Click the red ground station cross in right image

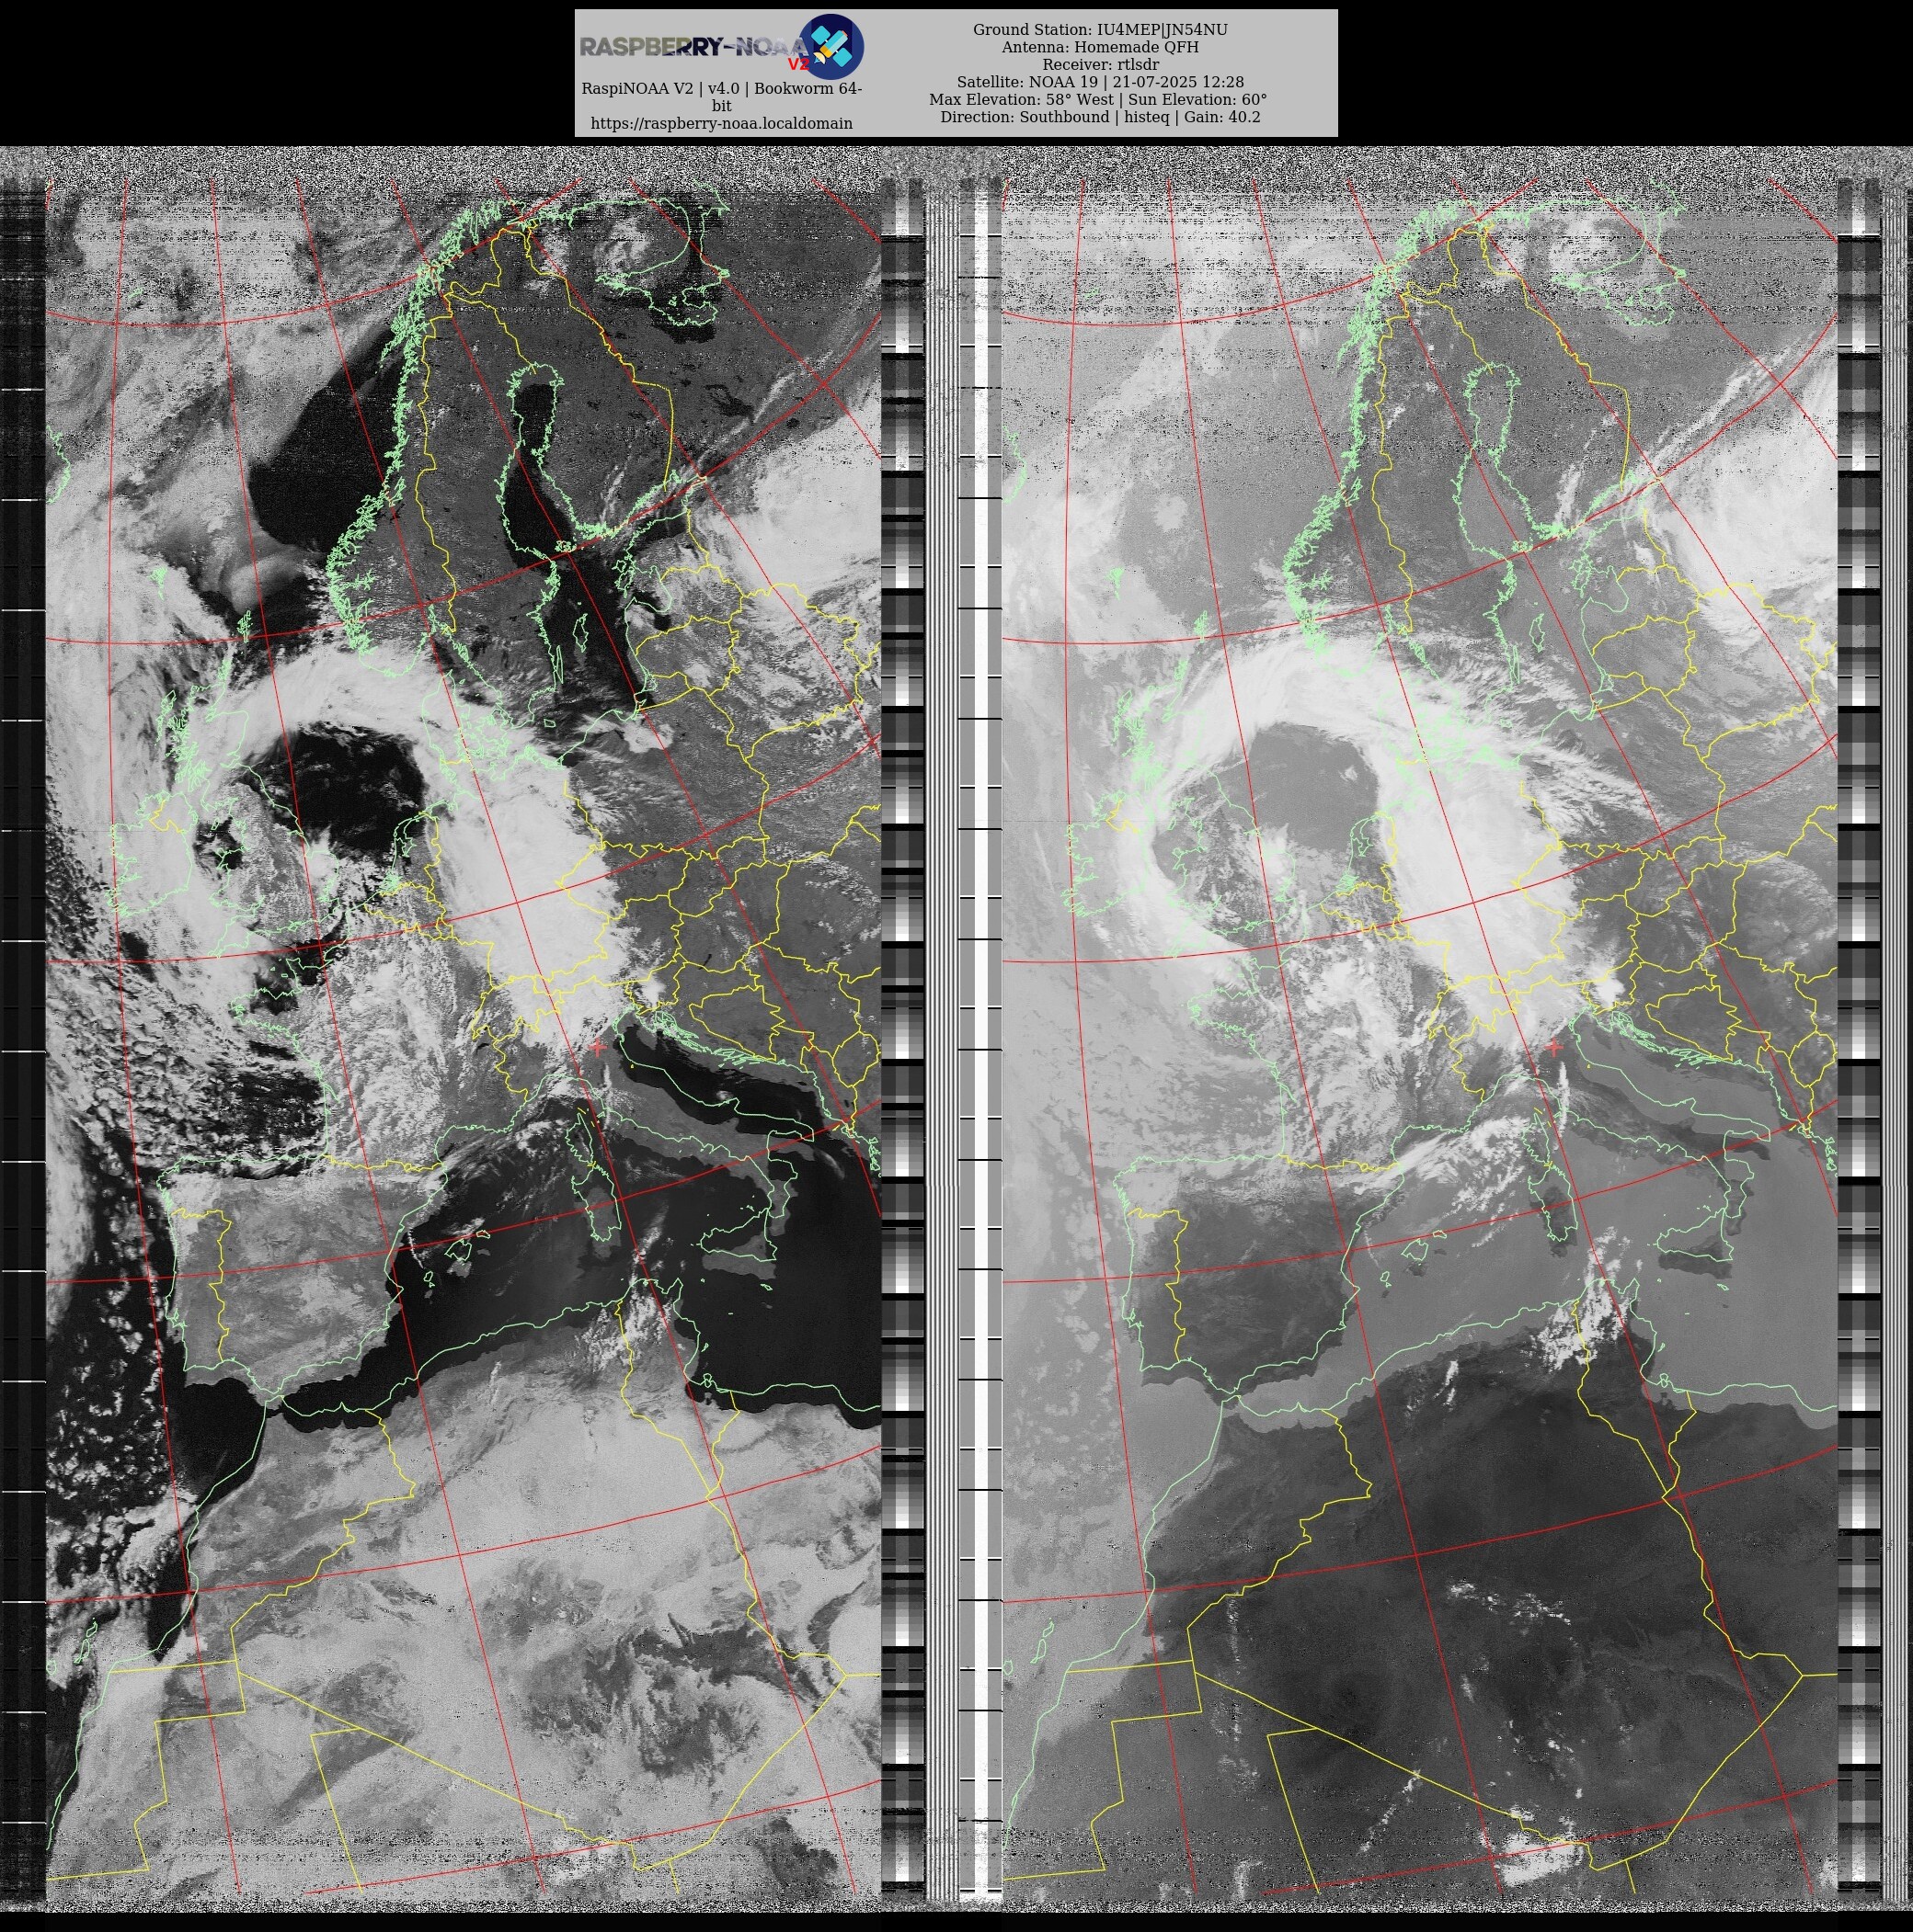[1555, 1048]
